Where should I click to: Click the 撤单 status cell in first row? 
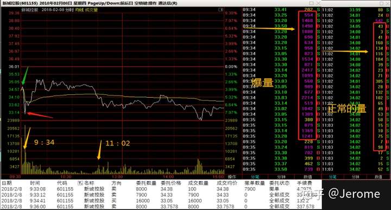coord(274,189)
